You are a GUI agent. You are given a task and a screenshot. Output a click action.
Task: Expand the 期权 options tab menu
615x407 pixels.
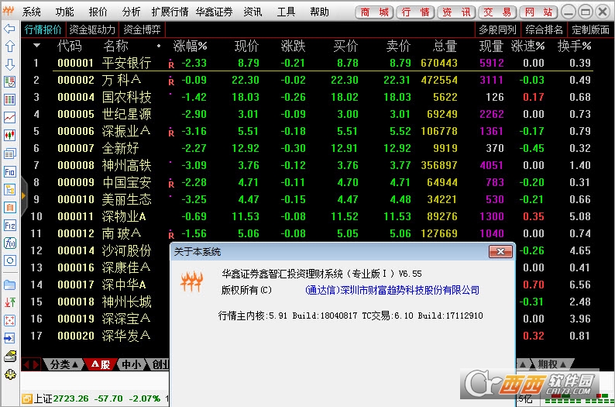point(551,364)
